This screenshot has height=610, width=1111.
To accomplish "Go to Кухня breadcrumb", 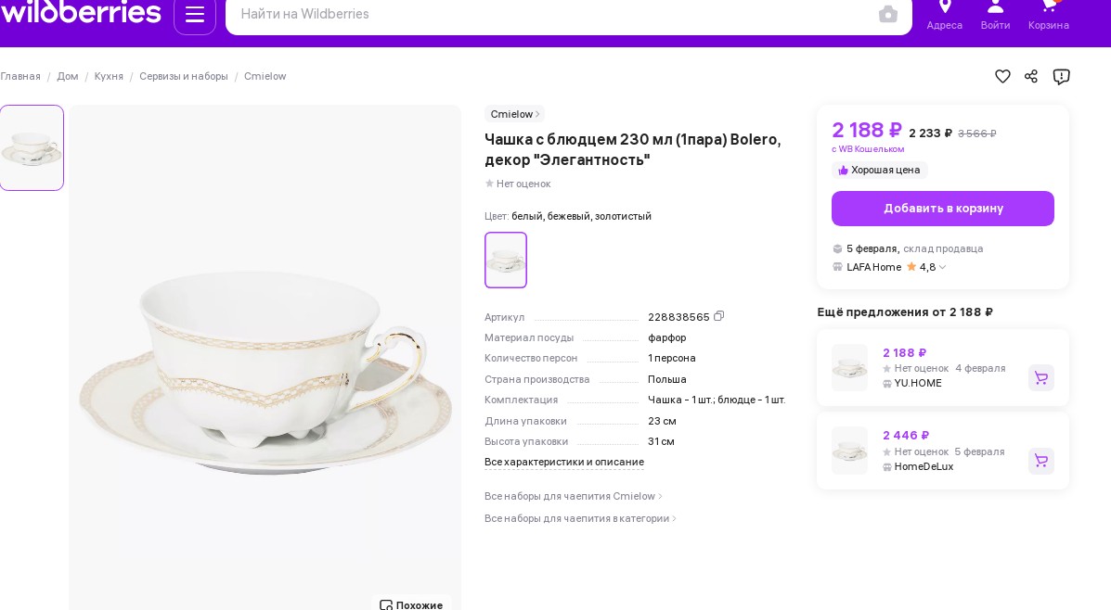I will point(109,76).
